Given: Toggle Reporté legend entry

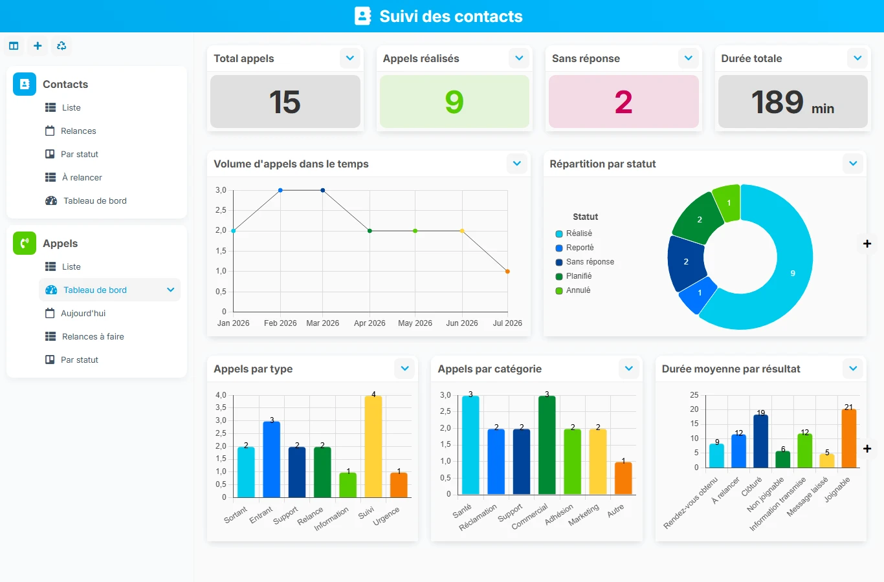Looking at the screenshot, I should [575, 248].
